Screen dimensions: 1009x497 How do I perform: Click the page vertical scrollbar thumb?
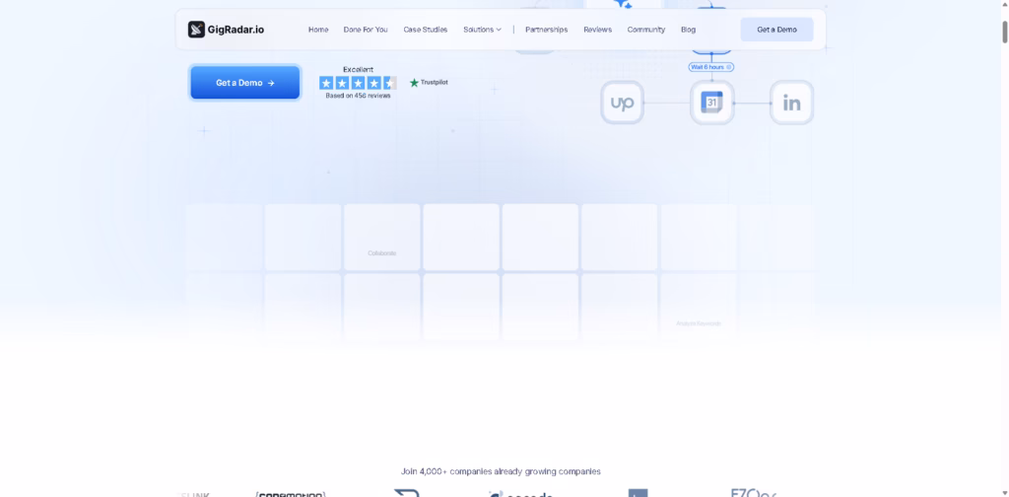click(1004, 32)
